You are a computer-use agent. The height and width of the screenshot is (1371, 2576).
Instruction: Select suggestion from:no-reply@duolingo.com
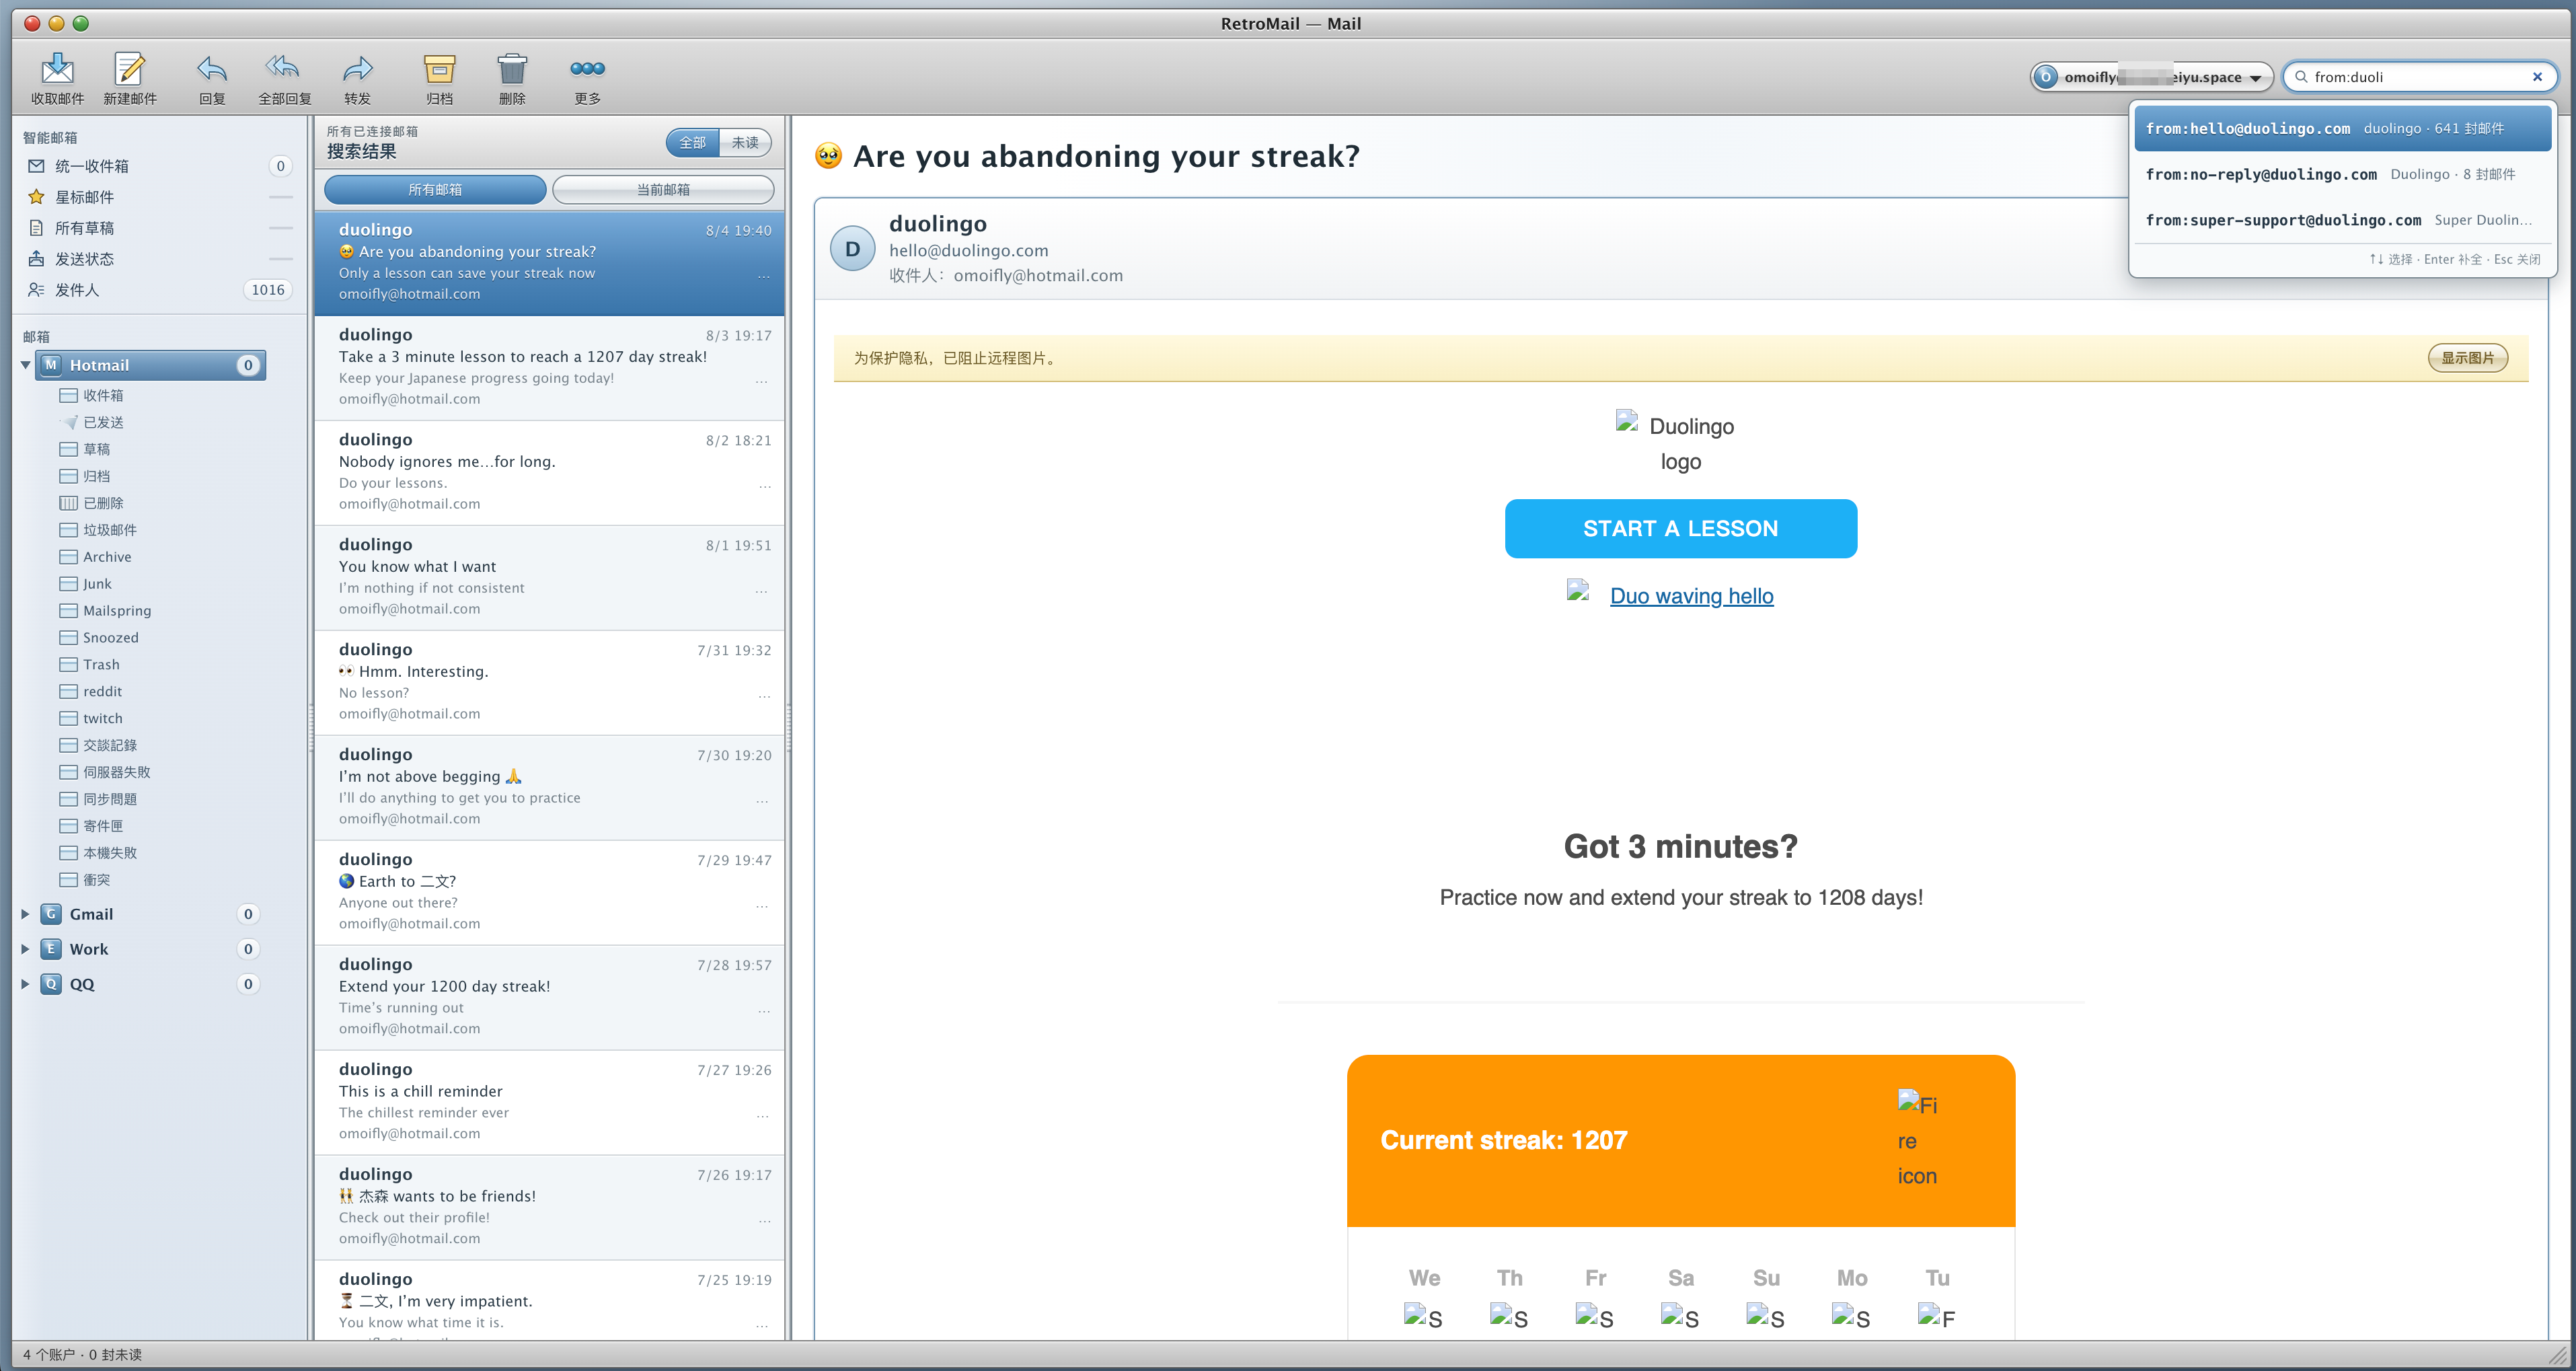click(2342, 175)
